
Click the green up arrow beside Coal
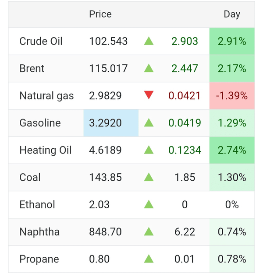tap(149, 177)
